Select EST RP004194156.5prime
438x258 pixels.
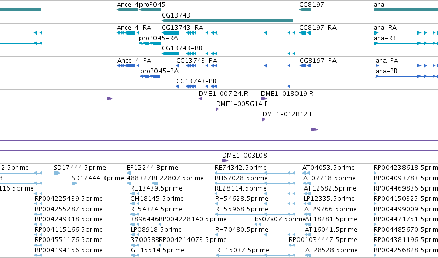click(38, 255)
